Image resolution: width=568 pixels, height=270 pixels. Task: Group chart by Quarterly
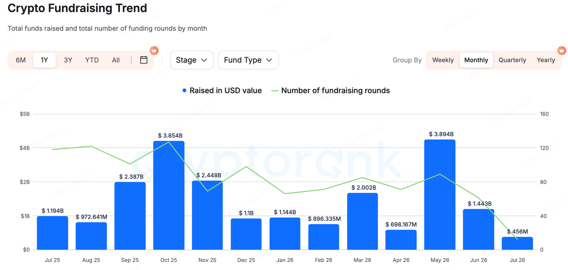click(x=512, y=60)
